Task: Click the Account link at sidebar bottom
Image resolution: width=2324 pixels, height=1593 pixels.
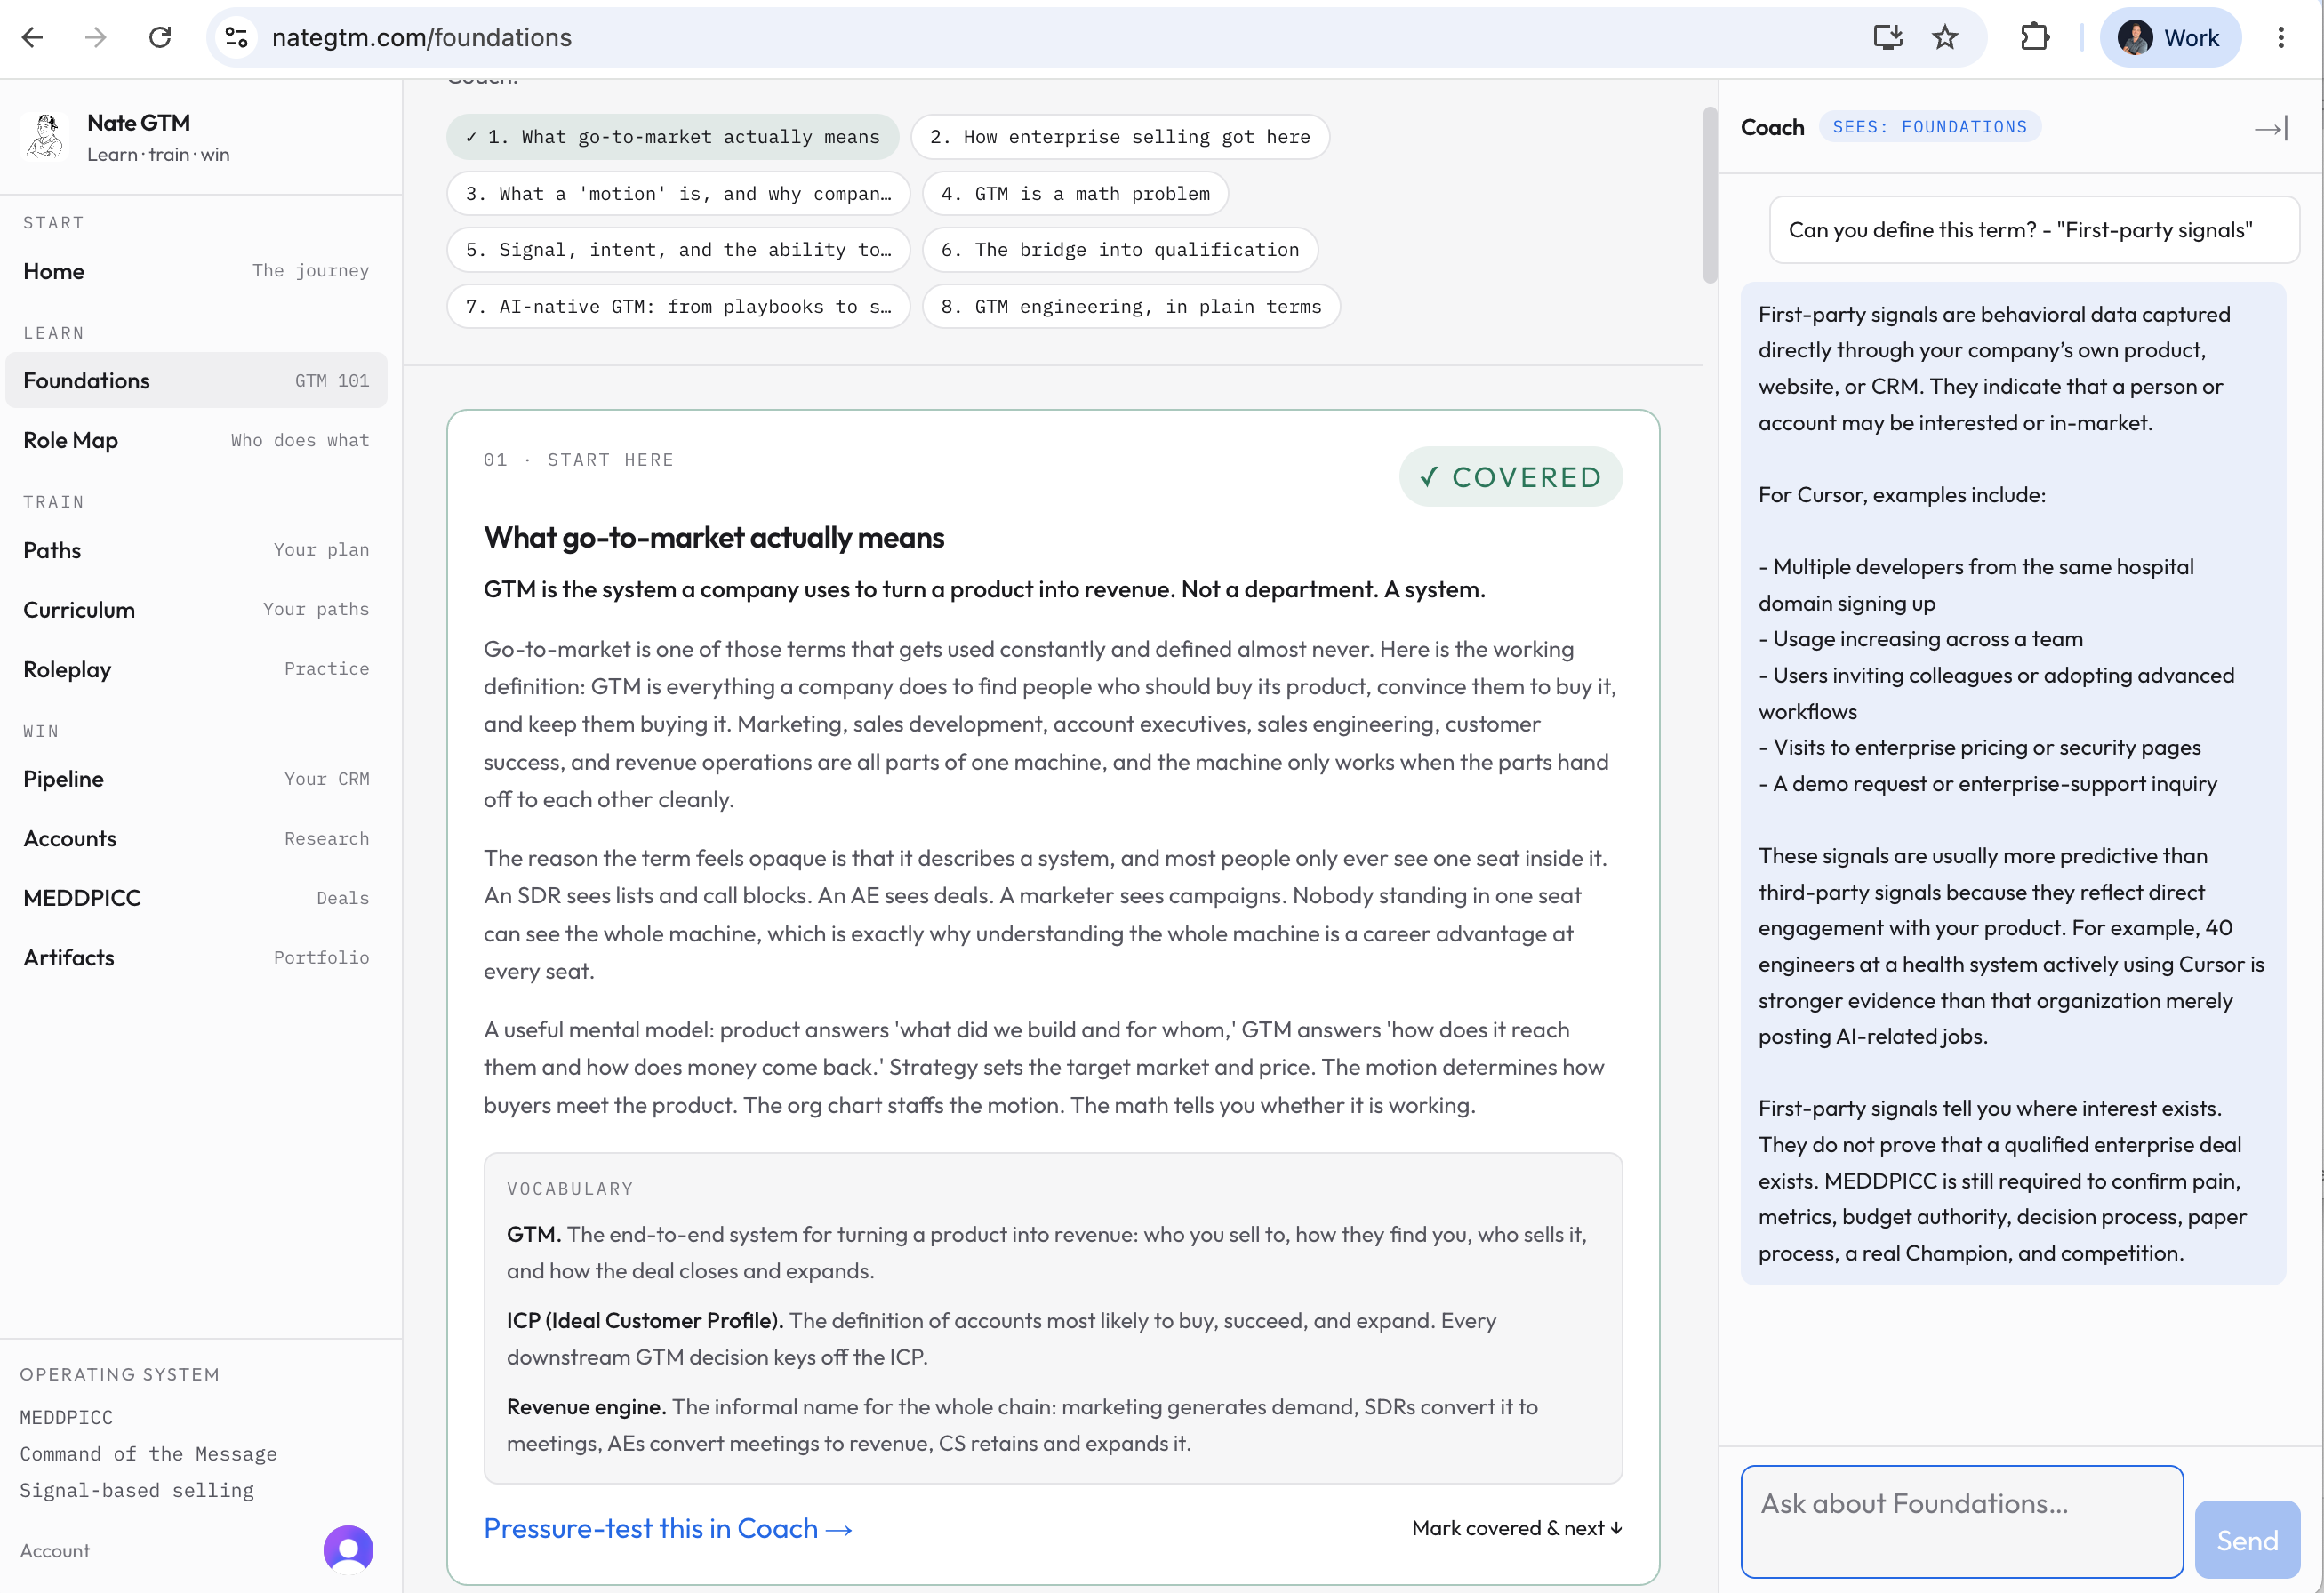Action: (x=55, y=1551)
